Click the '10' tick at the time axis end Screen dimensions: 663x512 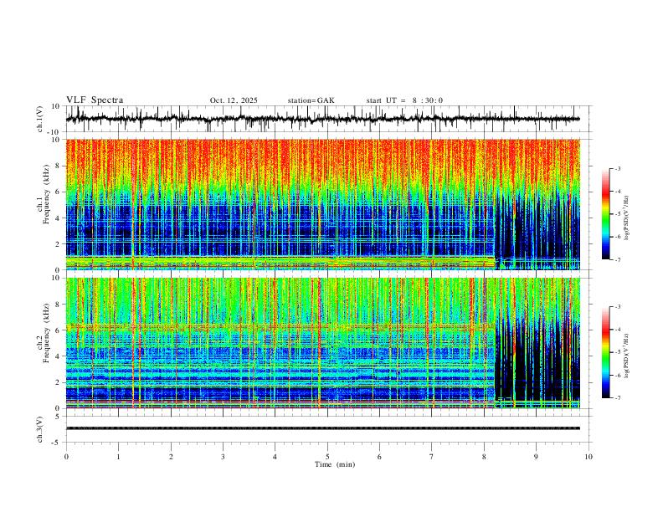588,457
